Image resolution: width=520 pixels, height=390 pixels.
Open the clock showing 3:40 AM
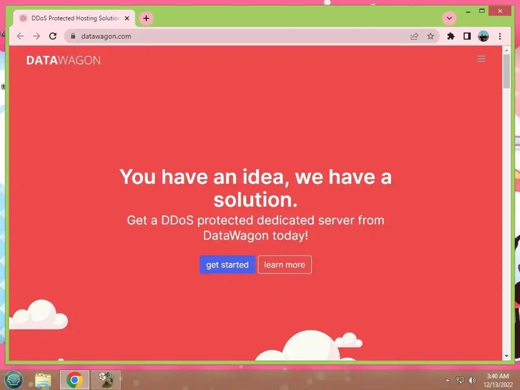(498, 380)
